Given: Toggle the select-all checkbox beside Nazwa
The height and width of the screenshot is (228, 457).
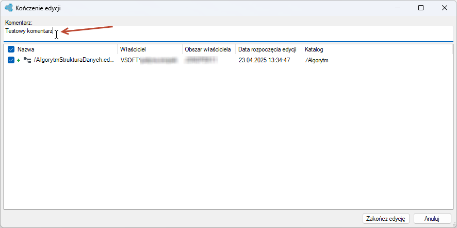Looking at the screenshot, I should pyautogui.click(x=11, y=49).
